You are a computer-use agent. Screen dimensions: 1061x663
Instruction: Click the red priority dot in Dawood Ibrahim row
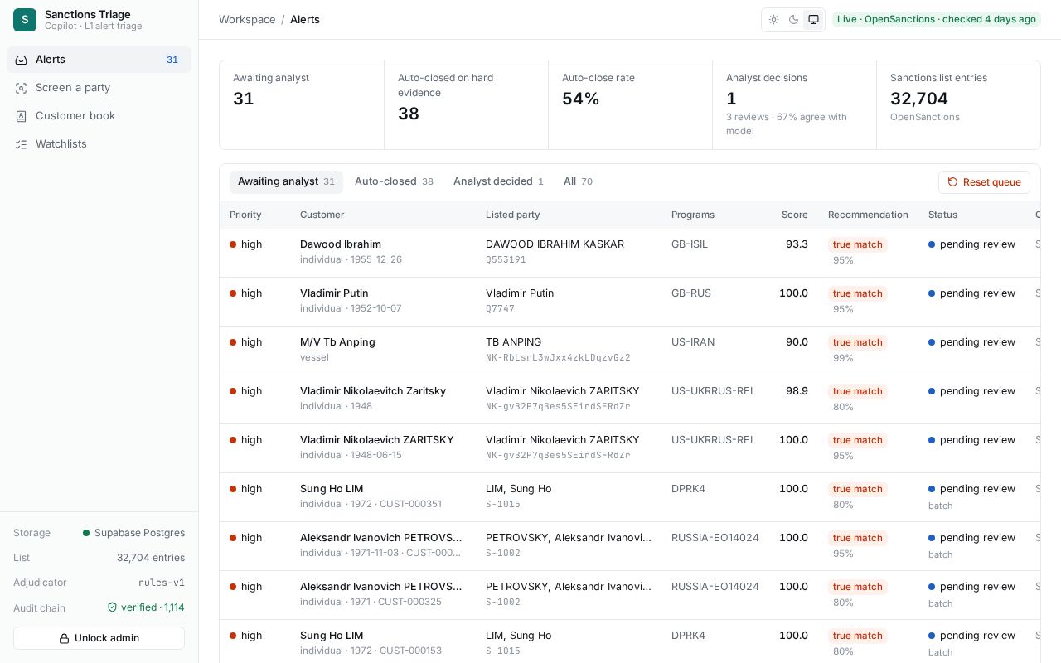point(233,244)
